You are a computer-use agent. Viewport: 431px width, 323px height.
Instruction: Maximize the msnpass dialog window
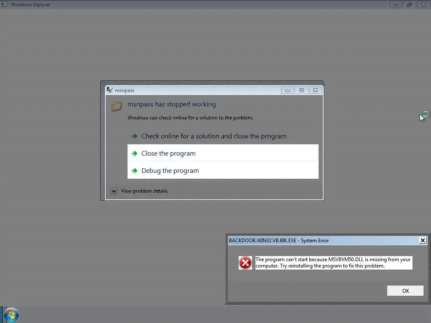pos(301,90)
